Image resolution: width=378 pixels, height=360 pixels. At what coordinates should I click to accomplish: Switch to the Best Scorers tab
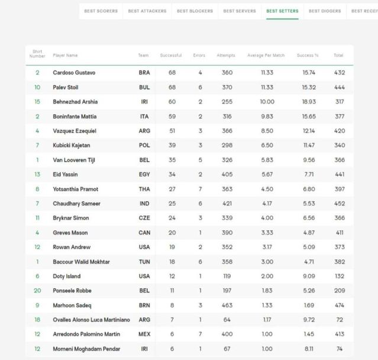tap(101, 11)
